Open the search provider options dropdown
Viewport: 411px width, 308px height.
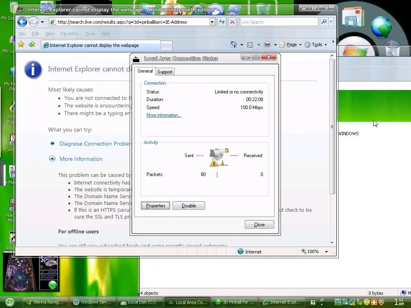tap(331, 22)
